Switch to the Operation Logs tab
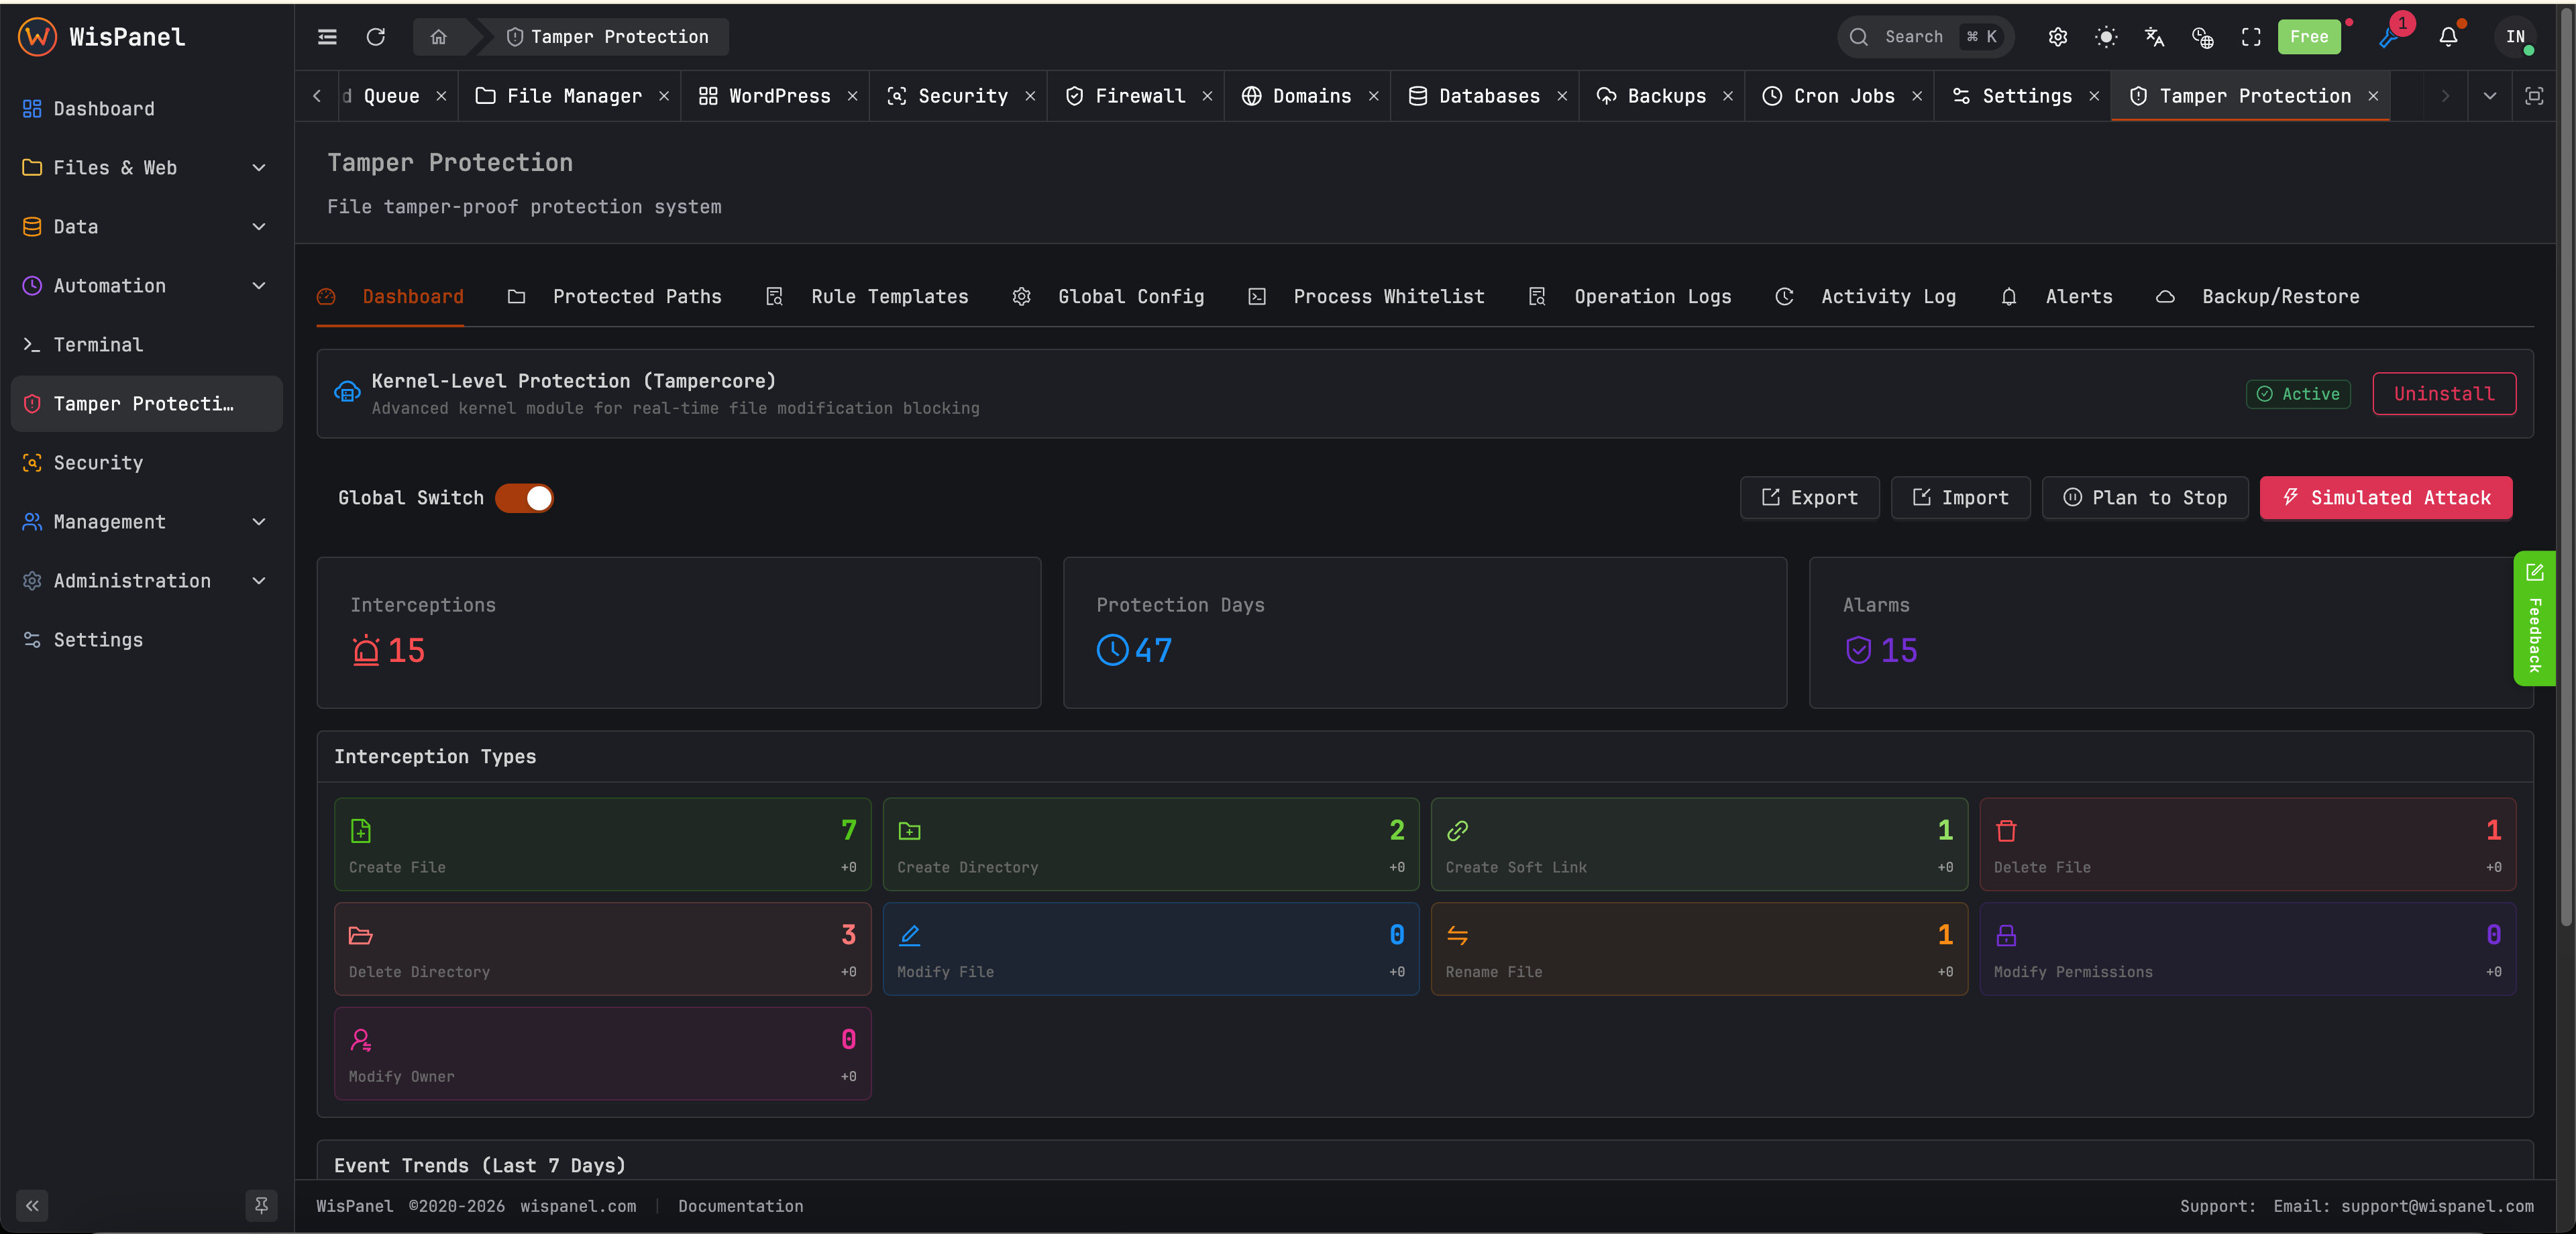Screen dimensions: 2576x1234 pyautogui.click(x=1630, y=296)
